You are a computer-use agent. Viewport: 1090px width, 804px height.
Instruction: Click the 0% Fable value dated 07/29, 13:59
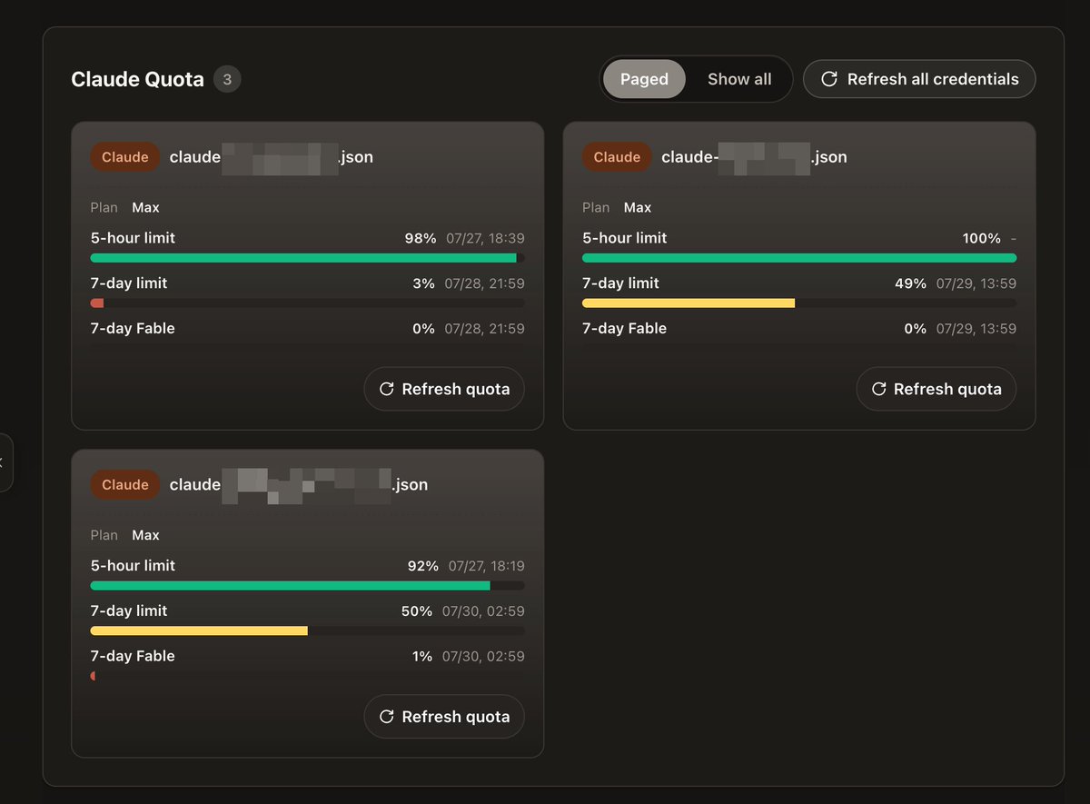[x=915, y=329]
